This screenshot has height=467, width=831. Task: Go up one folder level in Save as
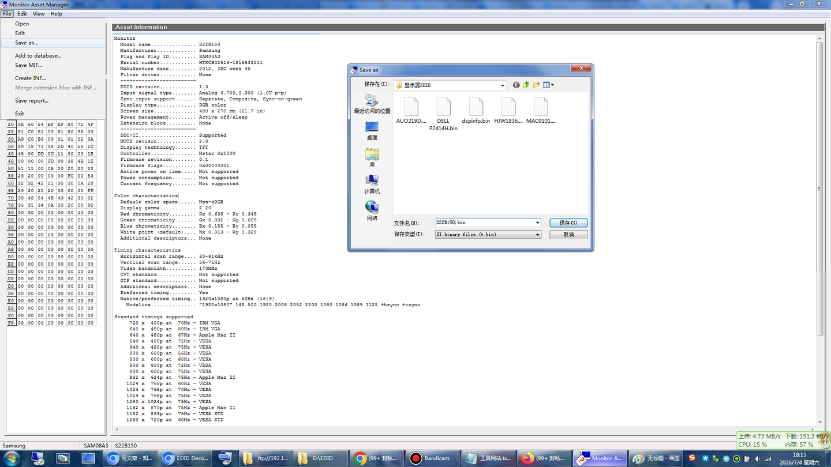[x=526, y=85]
